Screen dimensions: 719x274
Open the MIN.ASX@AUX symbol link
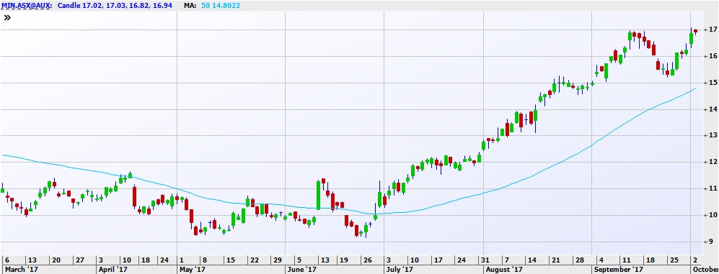tap(26, 6)
